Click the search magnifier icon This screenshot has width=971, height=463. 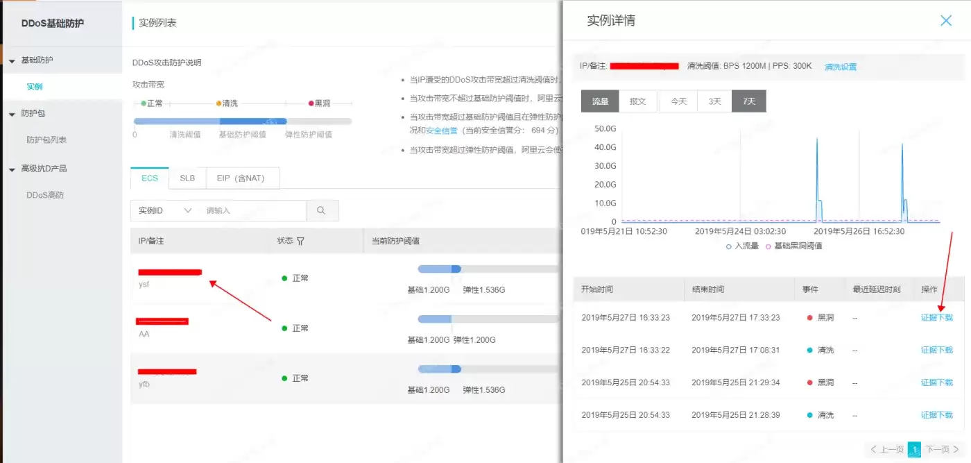click(321, 210)
